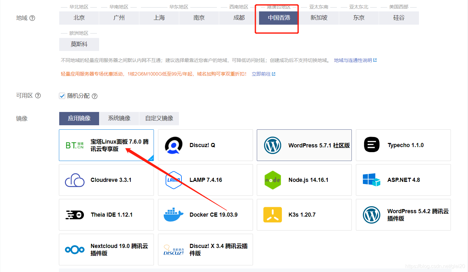Screen dimensions: 468x272
Task: Switch to the 系统镜像 tab
Action: [119, 118]
